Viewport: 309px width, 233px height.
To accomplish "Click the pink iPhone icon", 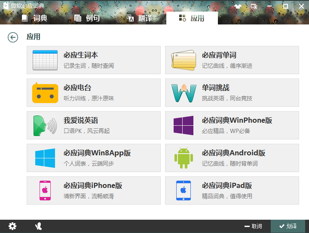I will click(x=45, y=191).
